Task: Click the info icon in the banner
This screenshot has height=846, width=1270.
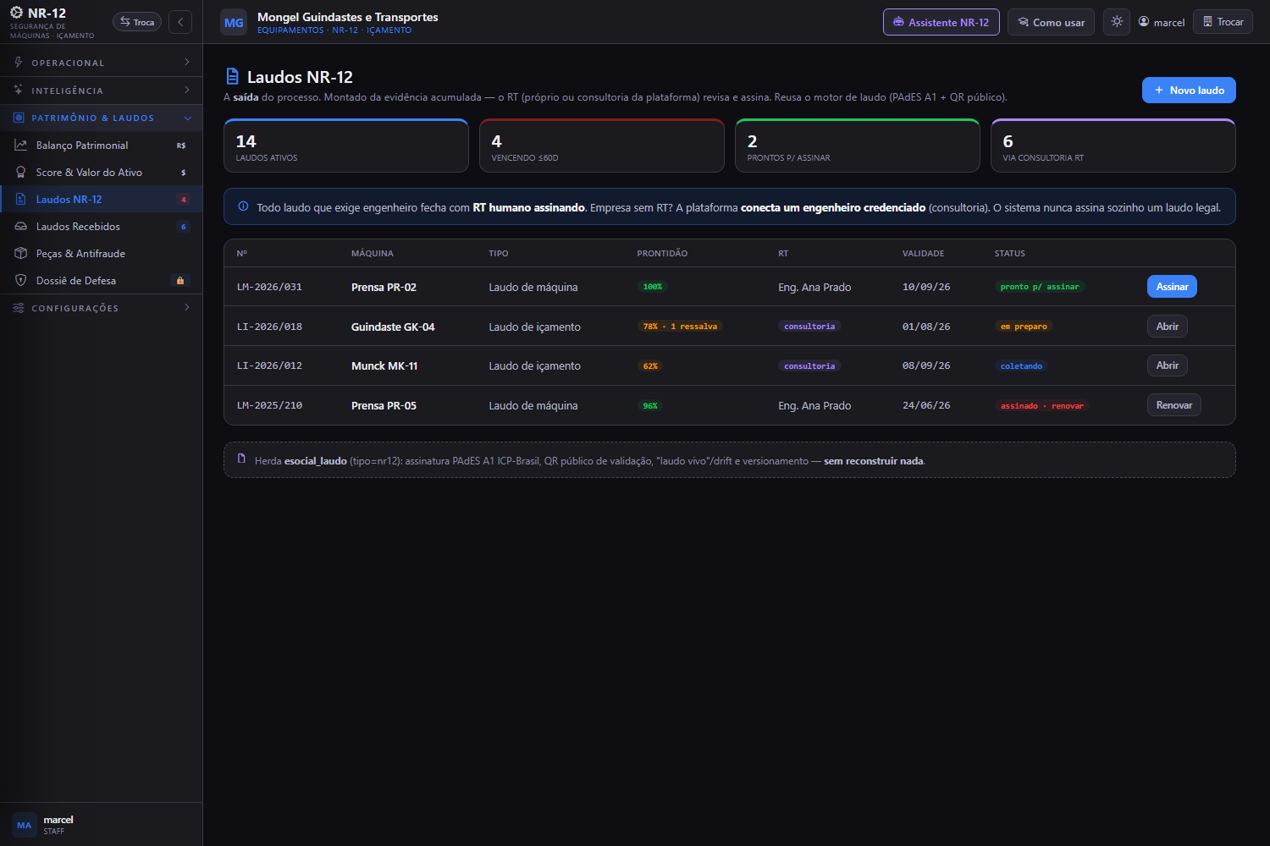Action: pos(244,206)
